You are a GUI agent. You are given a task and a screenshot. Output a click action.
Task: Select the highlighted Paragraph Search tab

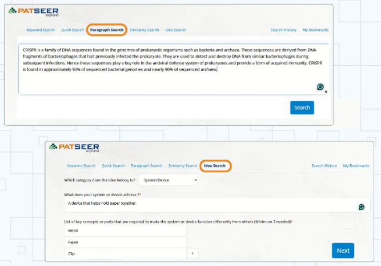[x=106, y=30]
